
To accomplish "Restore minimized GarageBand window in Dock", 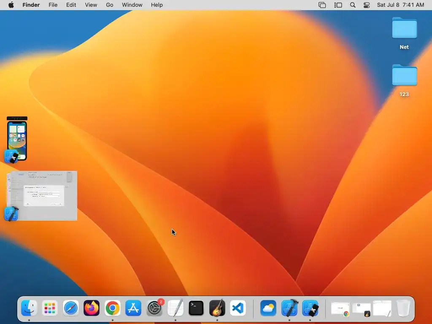I will (x=361, y=309).
